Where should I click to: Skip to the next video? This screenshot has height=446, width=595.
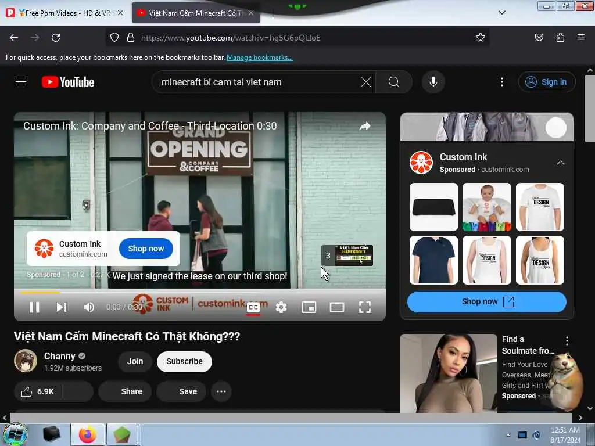pos(62,307)
